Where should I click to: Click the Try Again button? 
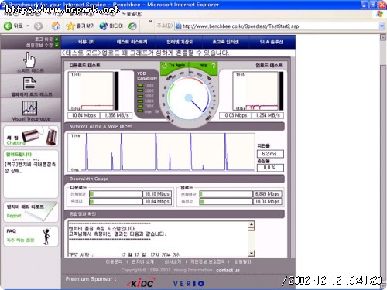click(175, 65)
